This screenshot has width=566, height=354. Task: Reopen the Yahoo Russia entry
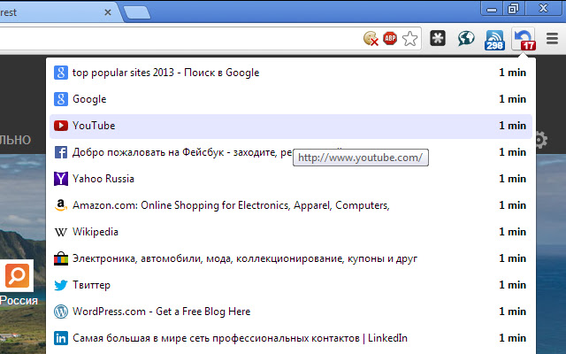pos(291,179)
